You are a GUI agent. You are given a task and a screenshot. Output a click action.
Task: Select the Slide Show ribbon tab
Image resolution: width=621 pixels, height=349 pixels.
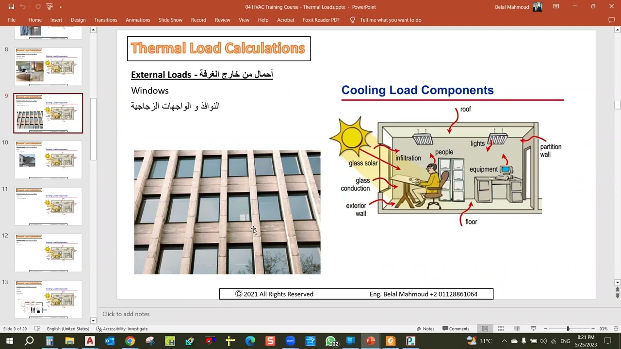170,20
